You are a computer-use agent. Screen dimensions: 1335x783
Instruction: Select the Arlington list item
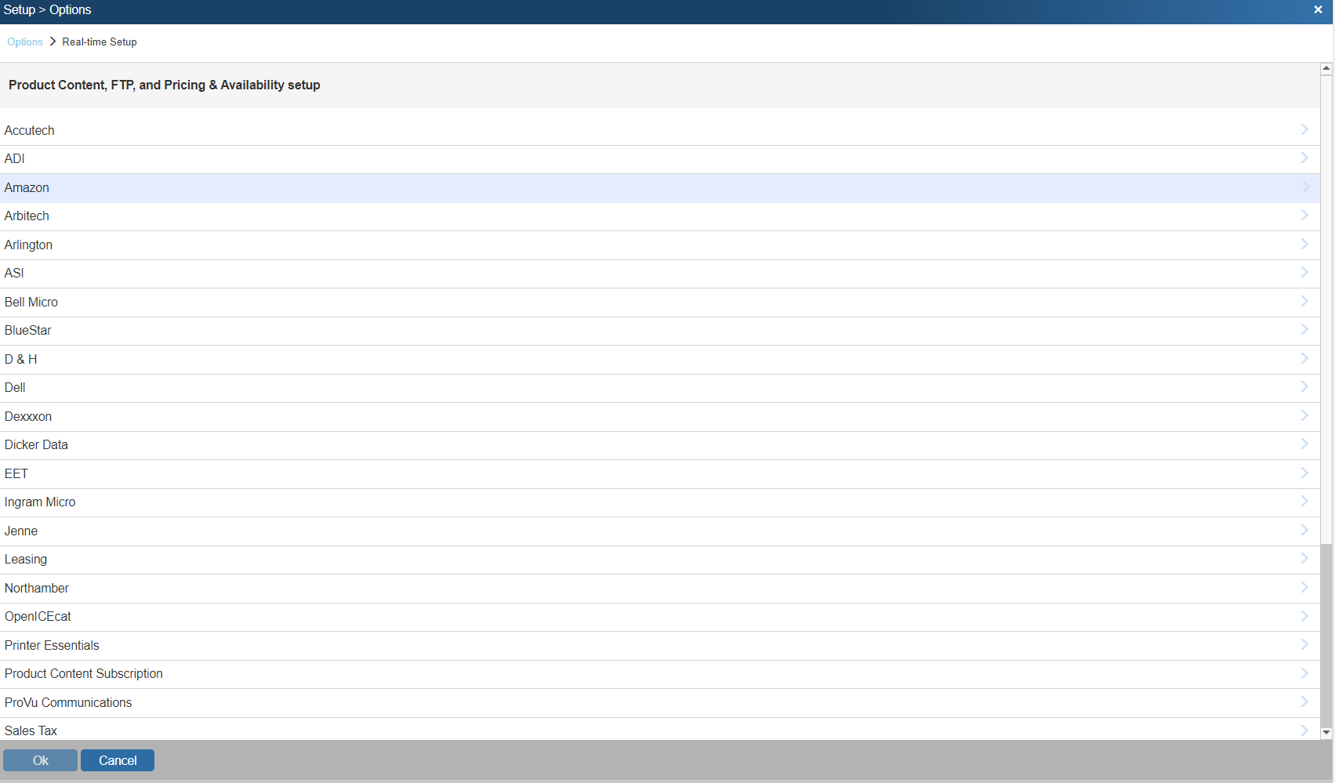[x=28, y=245]
